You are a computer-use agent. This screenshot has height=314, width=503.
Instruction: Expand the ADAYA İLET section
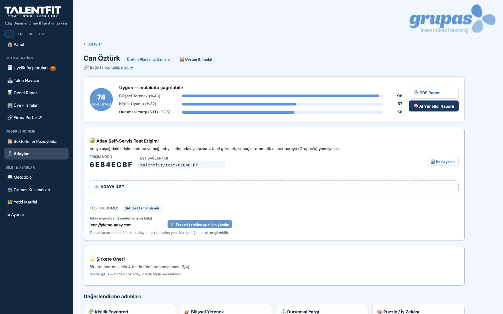click(x=274, y=187)
